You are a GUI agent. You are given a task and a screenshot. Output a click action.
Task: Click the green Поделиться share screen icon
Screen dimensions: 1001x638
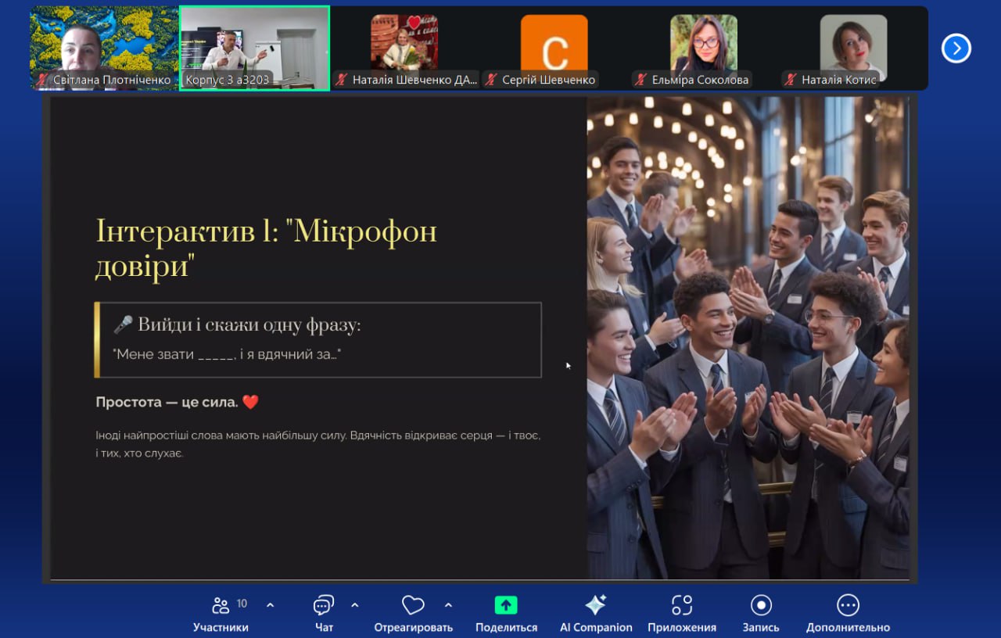[506, 606]
